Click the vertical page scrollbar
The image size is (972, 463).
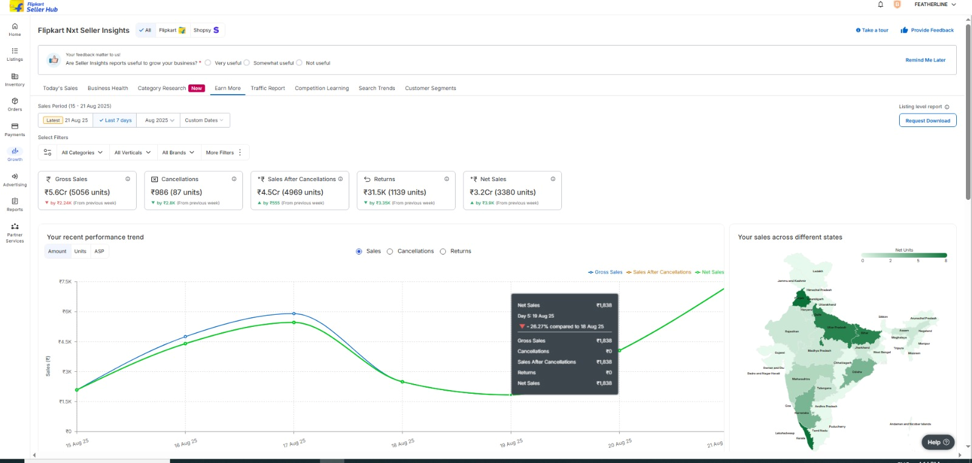(x=968, y=112)
